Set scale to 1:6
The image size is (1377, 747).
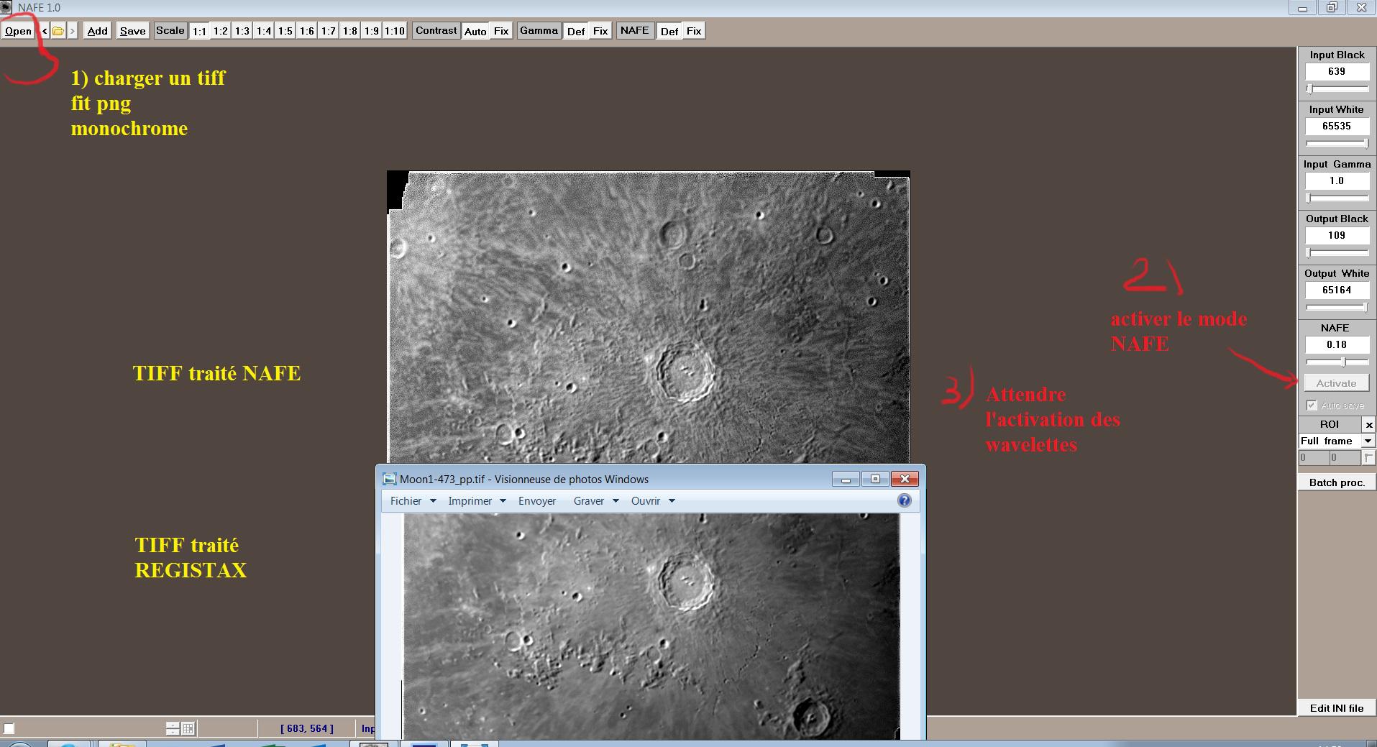307,31
